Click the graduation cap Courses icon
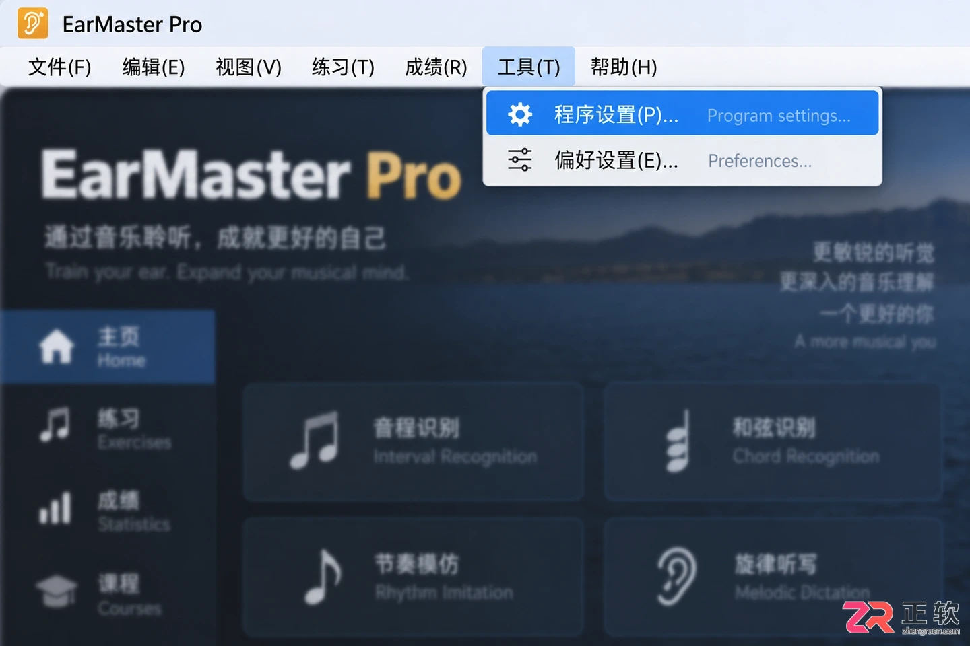Screen dimensions: 970x646 (57, 591)
